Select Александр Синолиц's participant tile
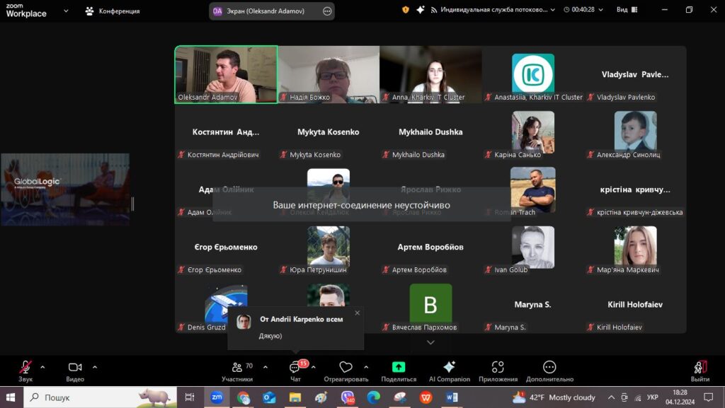 pos(635,132)
